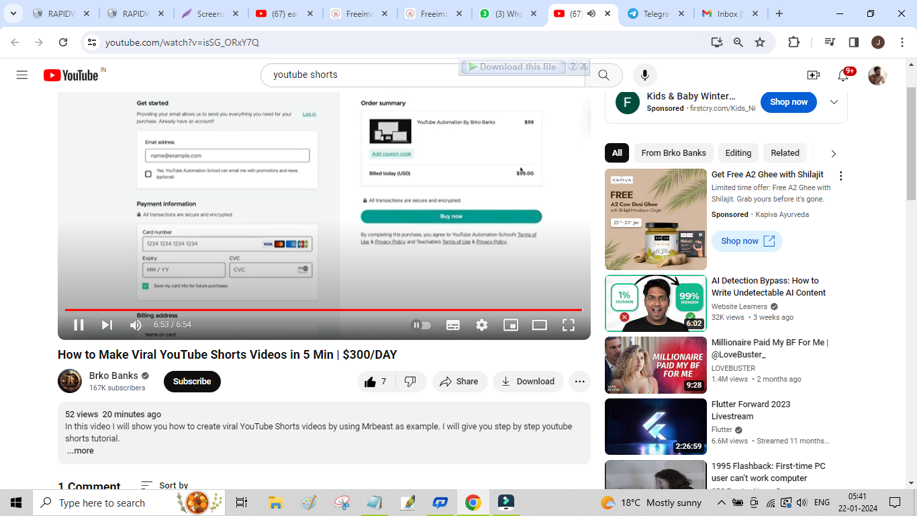Toggle the autoplay switch

pos(422,325)
